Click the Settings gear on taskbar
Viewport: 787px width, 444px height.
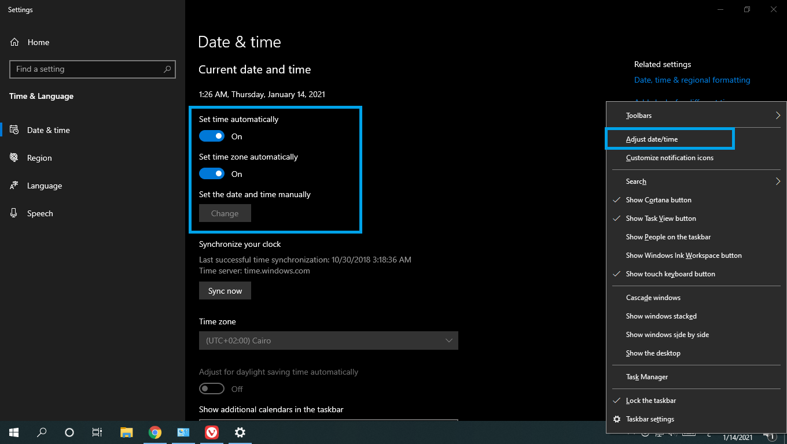(x=240, y=432)
